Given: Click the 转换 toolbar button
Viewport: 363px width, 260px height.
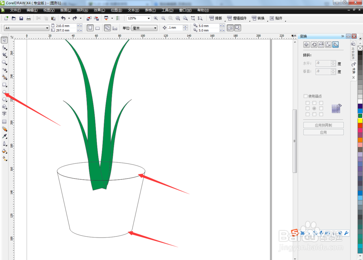Looking at the screenshot, I should click(x=258, y=18).
